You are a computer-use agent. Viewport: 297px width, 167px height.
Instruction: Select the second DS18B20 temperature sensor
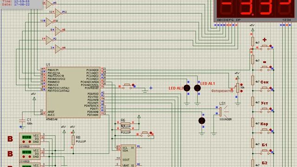point(30,154)
